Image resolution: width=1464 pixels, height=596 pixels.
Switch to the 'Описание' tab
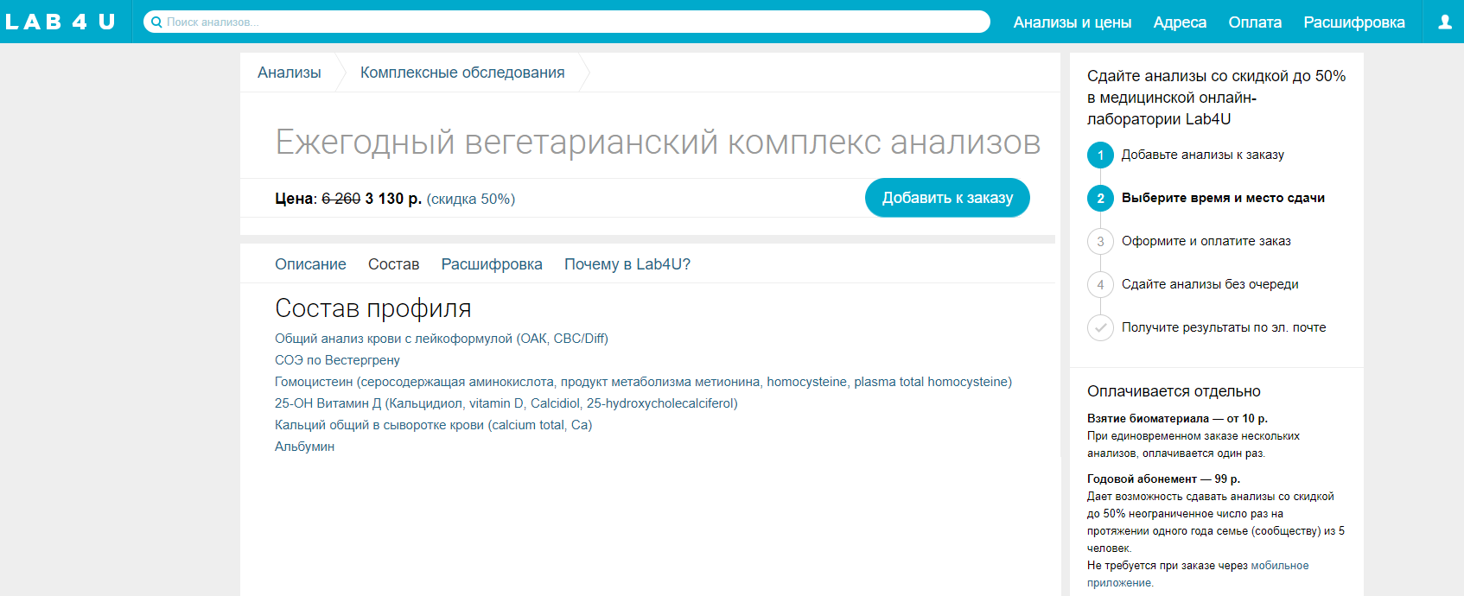[x=310, y=264]
